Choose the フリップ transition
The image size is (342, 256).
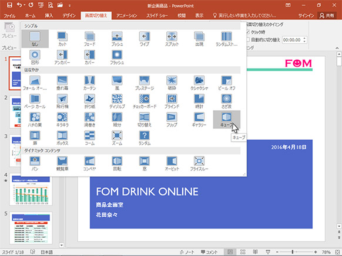[x=172, y=120]
